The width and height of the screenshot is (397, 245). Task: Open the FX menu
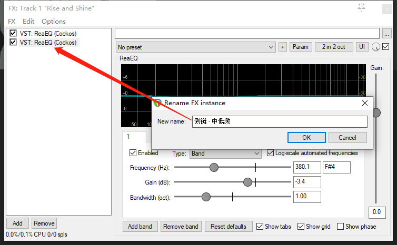point(12,21)
